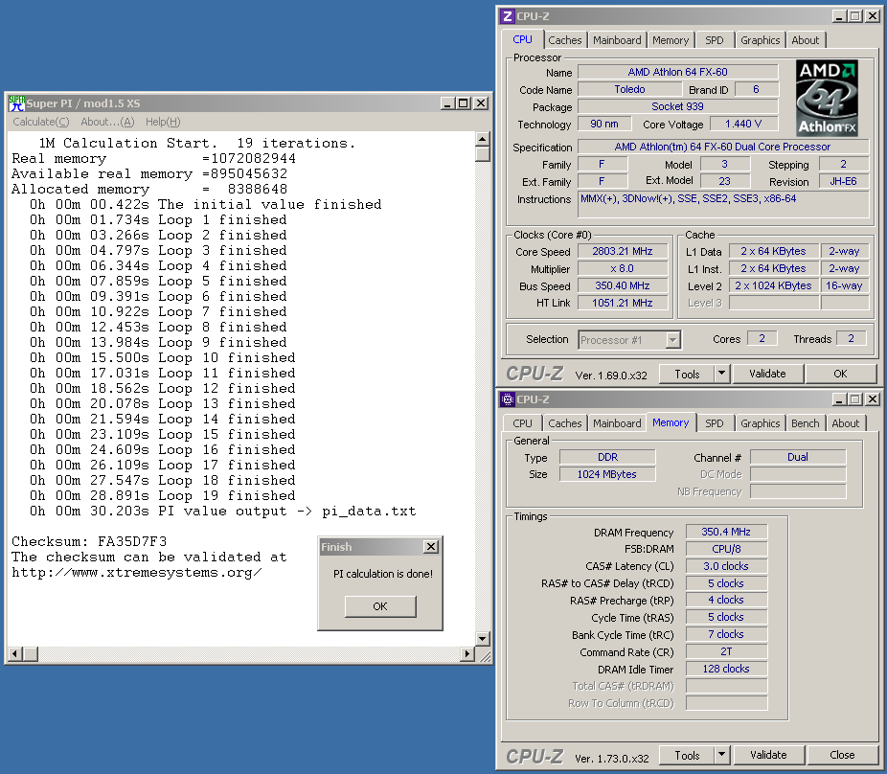Click the Close button in bottom CPU-Z
The width and height of the screenshot is (887, 774).
(842, 755)
